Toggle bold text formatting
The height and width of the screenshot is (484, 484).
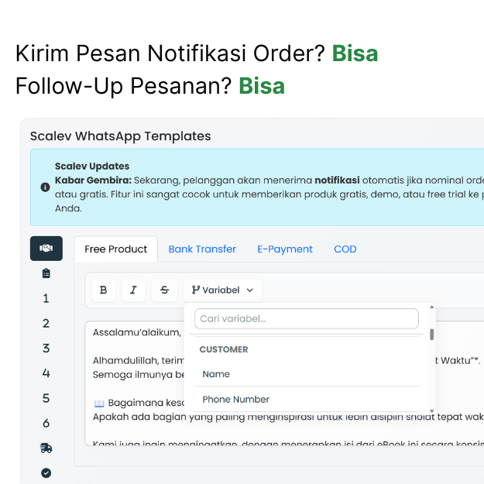(x=103, y=290)
